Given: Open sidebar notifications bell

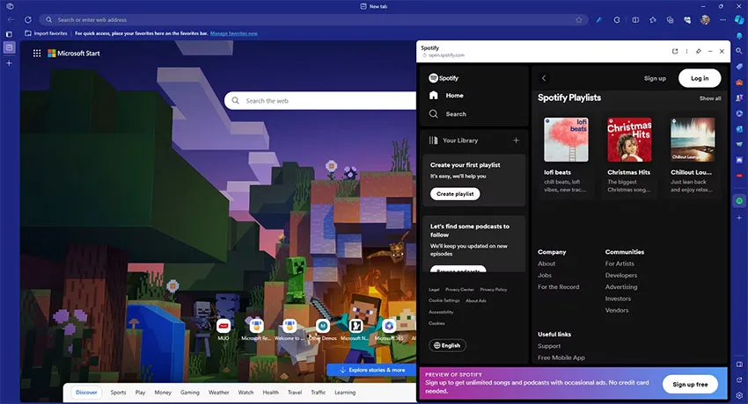Looking at the screenshot, I should pos(739,36).
